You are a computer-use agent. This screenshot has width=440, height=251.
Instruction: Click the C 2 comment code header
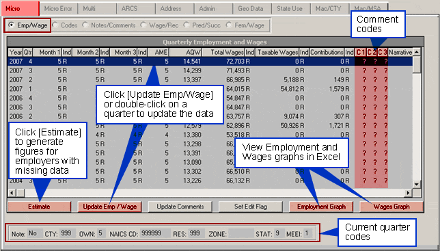pos(372,52)
